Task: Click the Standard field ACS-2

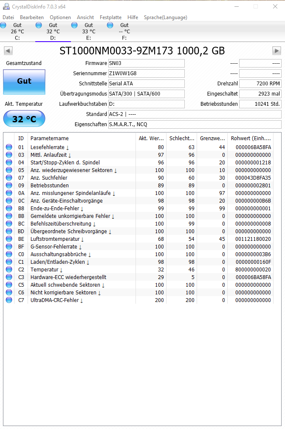Action: pyautogui.click(x=195, y=114)
